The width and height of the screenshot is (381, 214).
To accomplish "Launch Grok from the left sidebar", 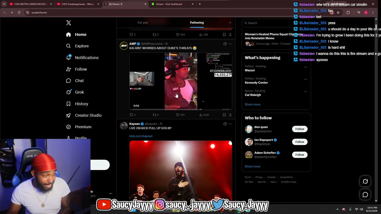I will click(x=75, y=92).
